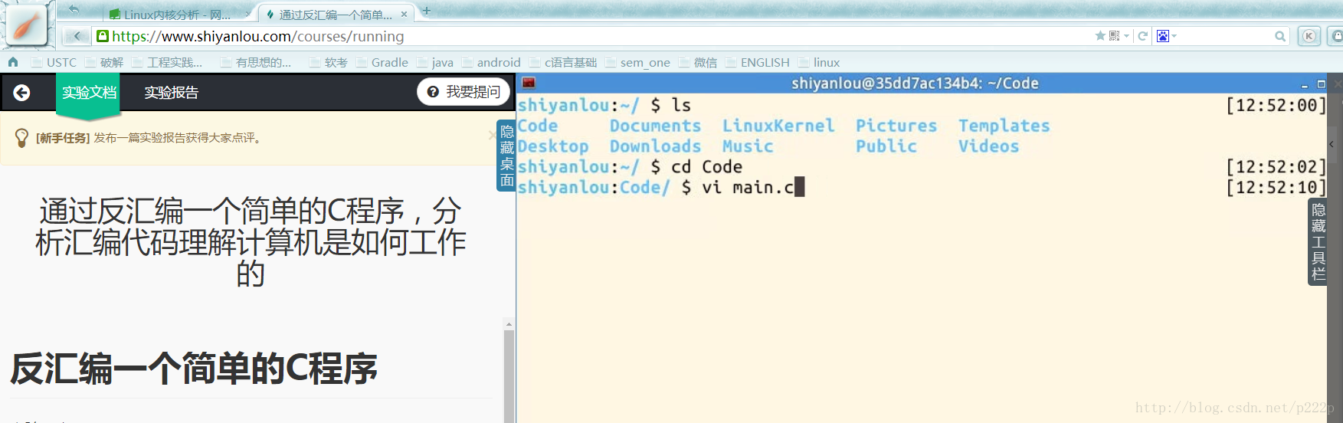Open dropdown arrow next to QR icon
Screen dimensions: 1343x423
pyautogui.click(x=1127, y=36)
